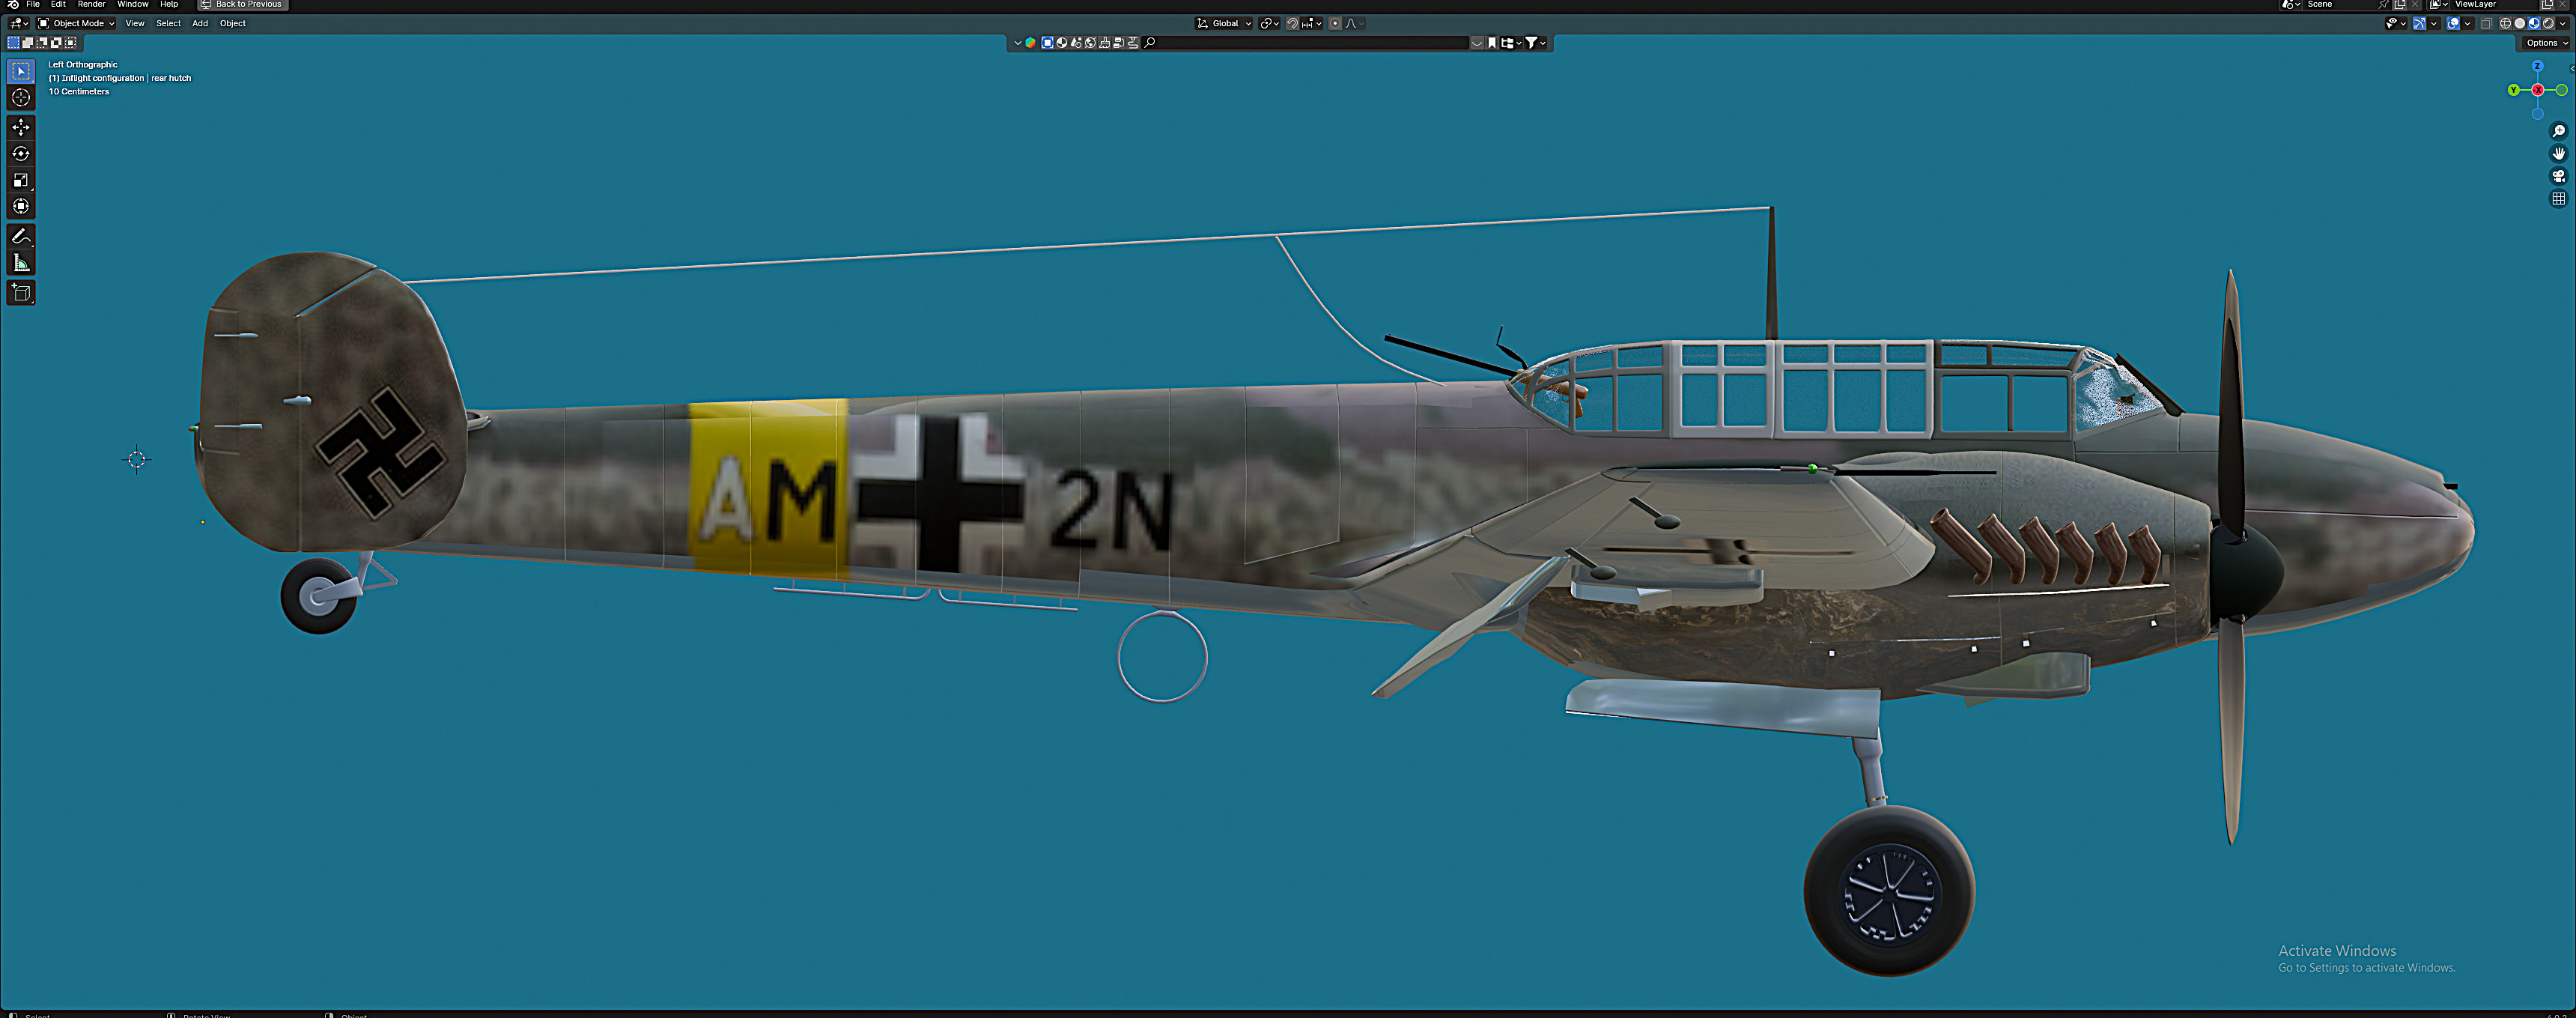This screenshot has width=2576, height=1018.
Task: Set selection mode to Extend
Action: pos(28,43)
